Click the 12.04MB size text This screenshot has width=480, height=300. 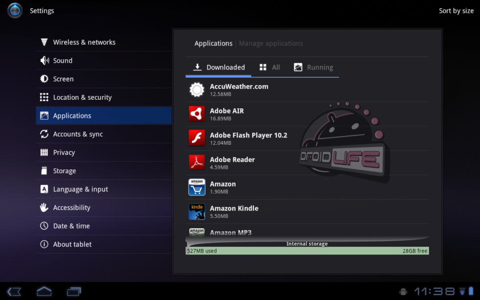click(220, 143)
